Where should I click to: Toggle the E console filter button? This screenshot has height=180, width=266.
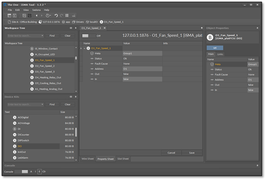39,172
